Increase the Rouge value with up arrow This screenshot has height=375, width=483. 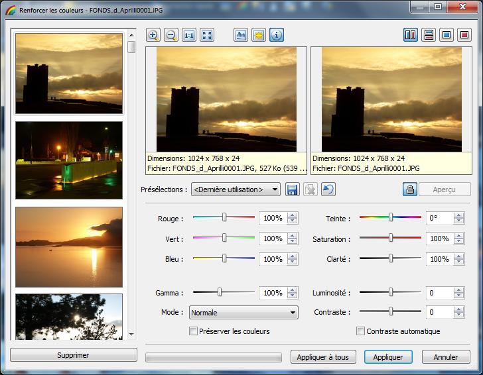coord(293,215)
